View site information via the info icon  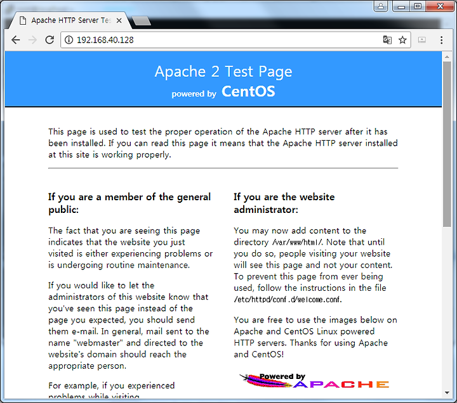69,40
